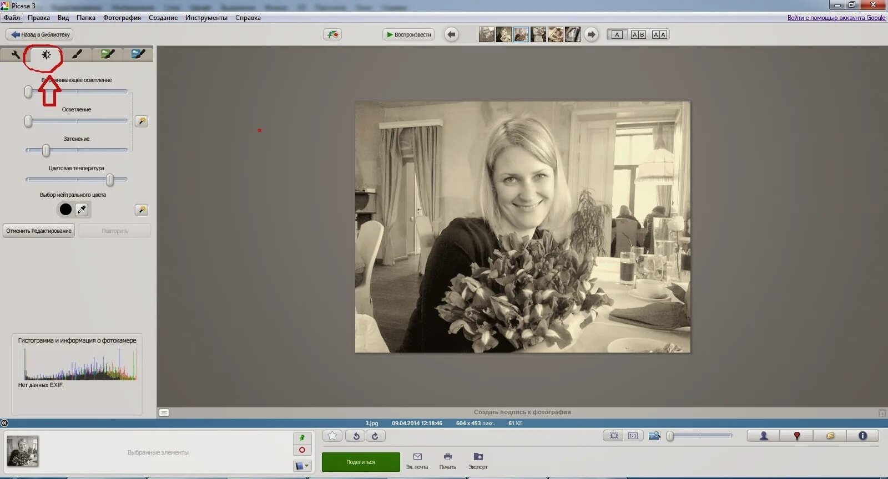Select the second filmstrip thumbnail
Viewport: 888px width, 479px height.
pos(504,34)
